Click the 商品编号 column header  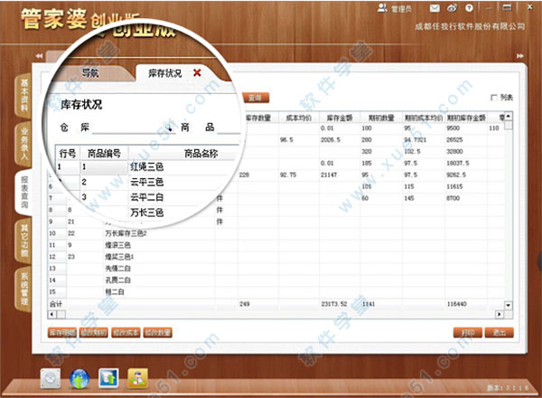click(104, 153)
